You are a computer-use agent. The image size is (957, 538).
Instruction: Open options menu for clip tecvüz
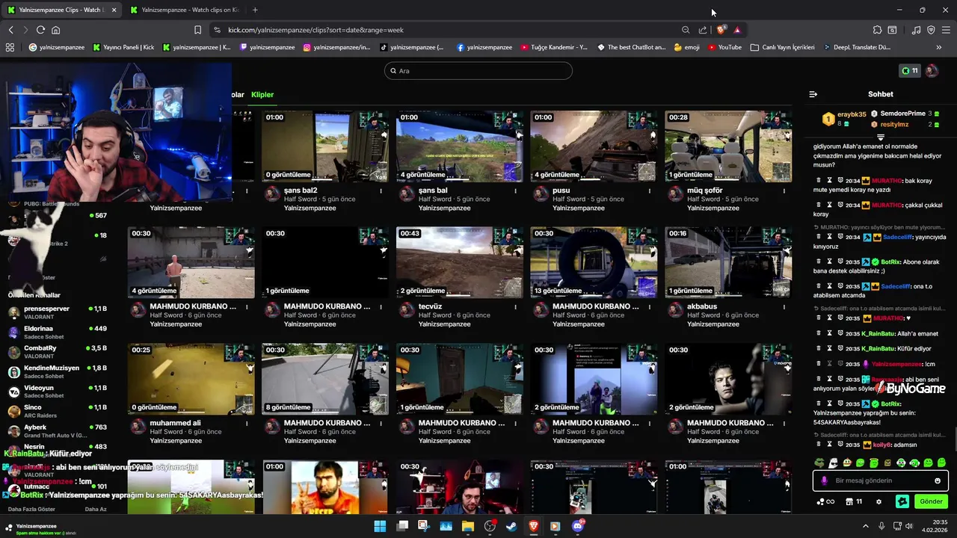515,307
